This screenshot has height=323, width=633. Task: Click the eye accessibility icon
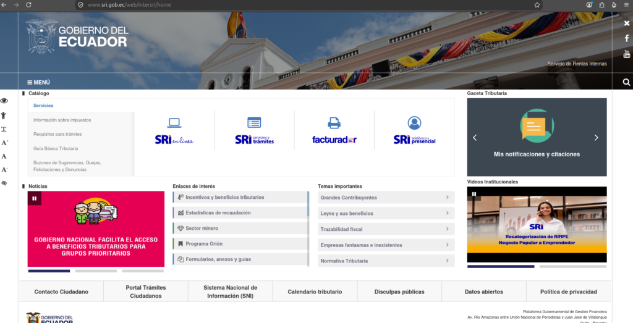pos(4,101)
